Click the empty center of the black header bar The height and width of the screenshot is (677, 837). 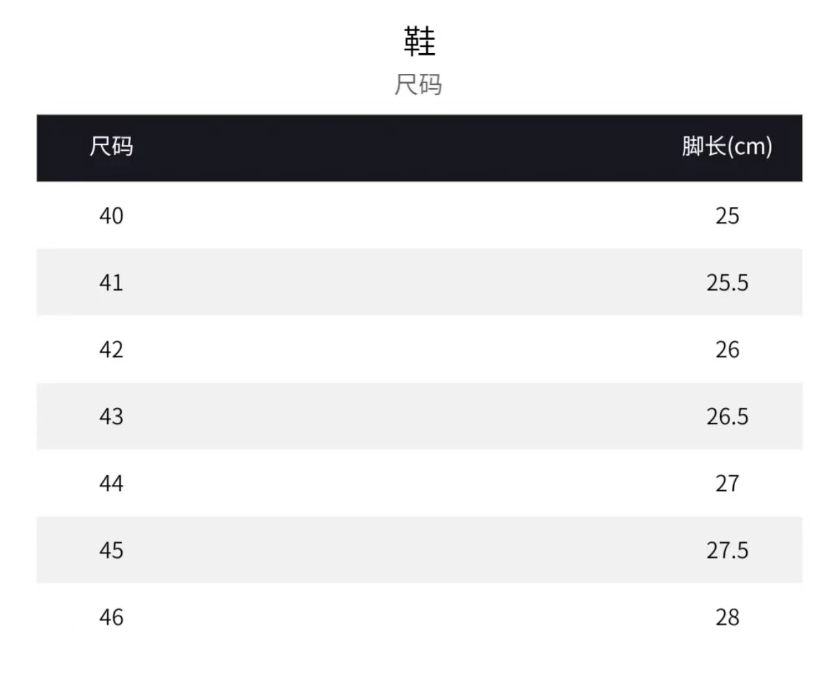[x=419, y=148]
